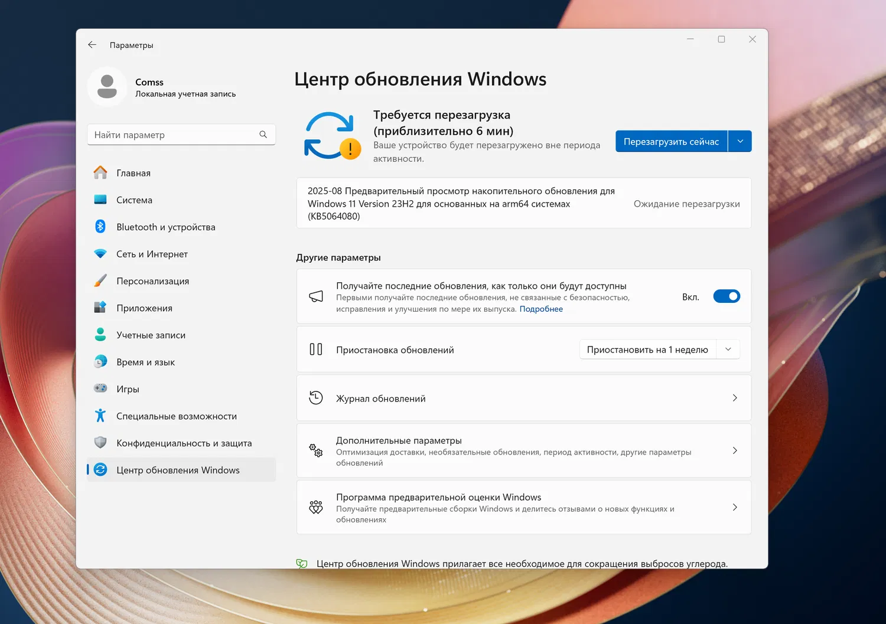
Task: Click the large update status sync icon
Action: pos(331,136)
